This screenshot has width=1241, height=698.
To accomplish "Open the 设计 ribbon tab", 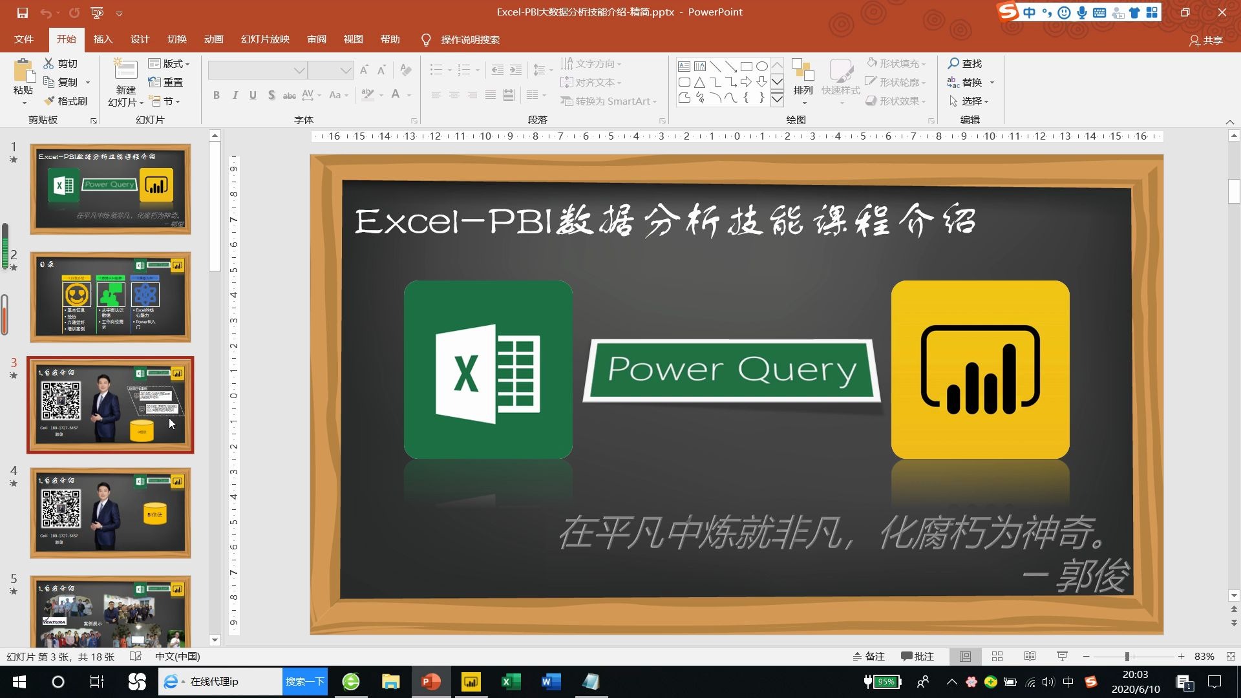I will pos(140,39).
